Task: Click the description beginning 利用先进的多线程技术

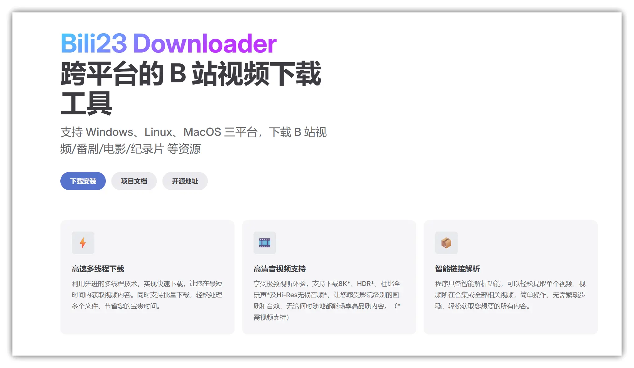Action: (147, 295)
